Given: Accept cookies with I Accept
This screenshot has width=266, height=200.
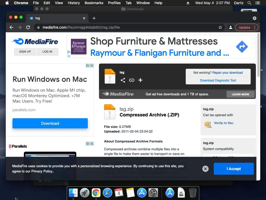Looking at the screenshot, I should 234,169.
